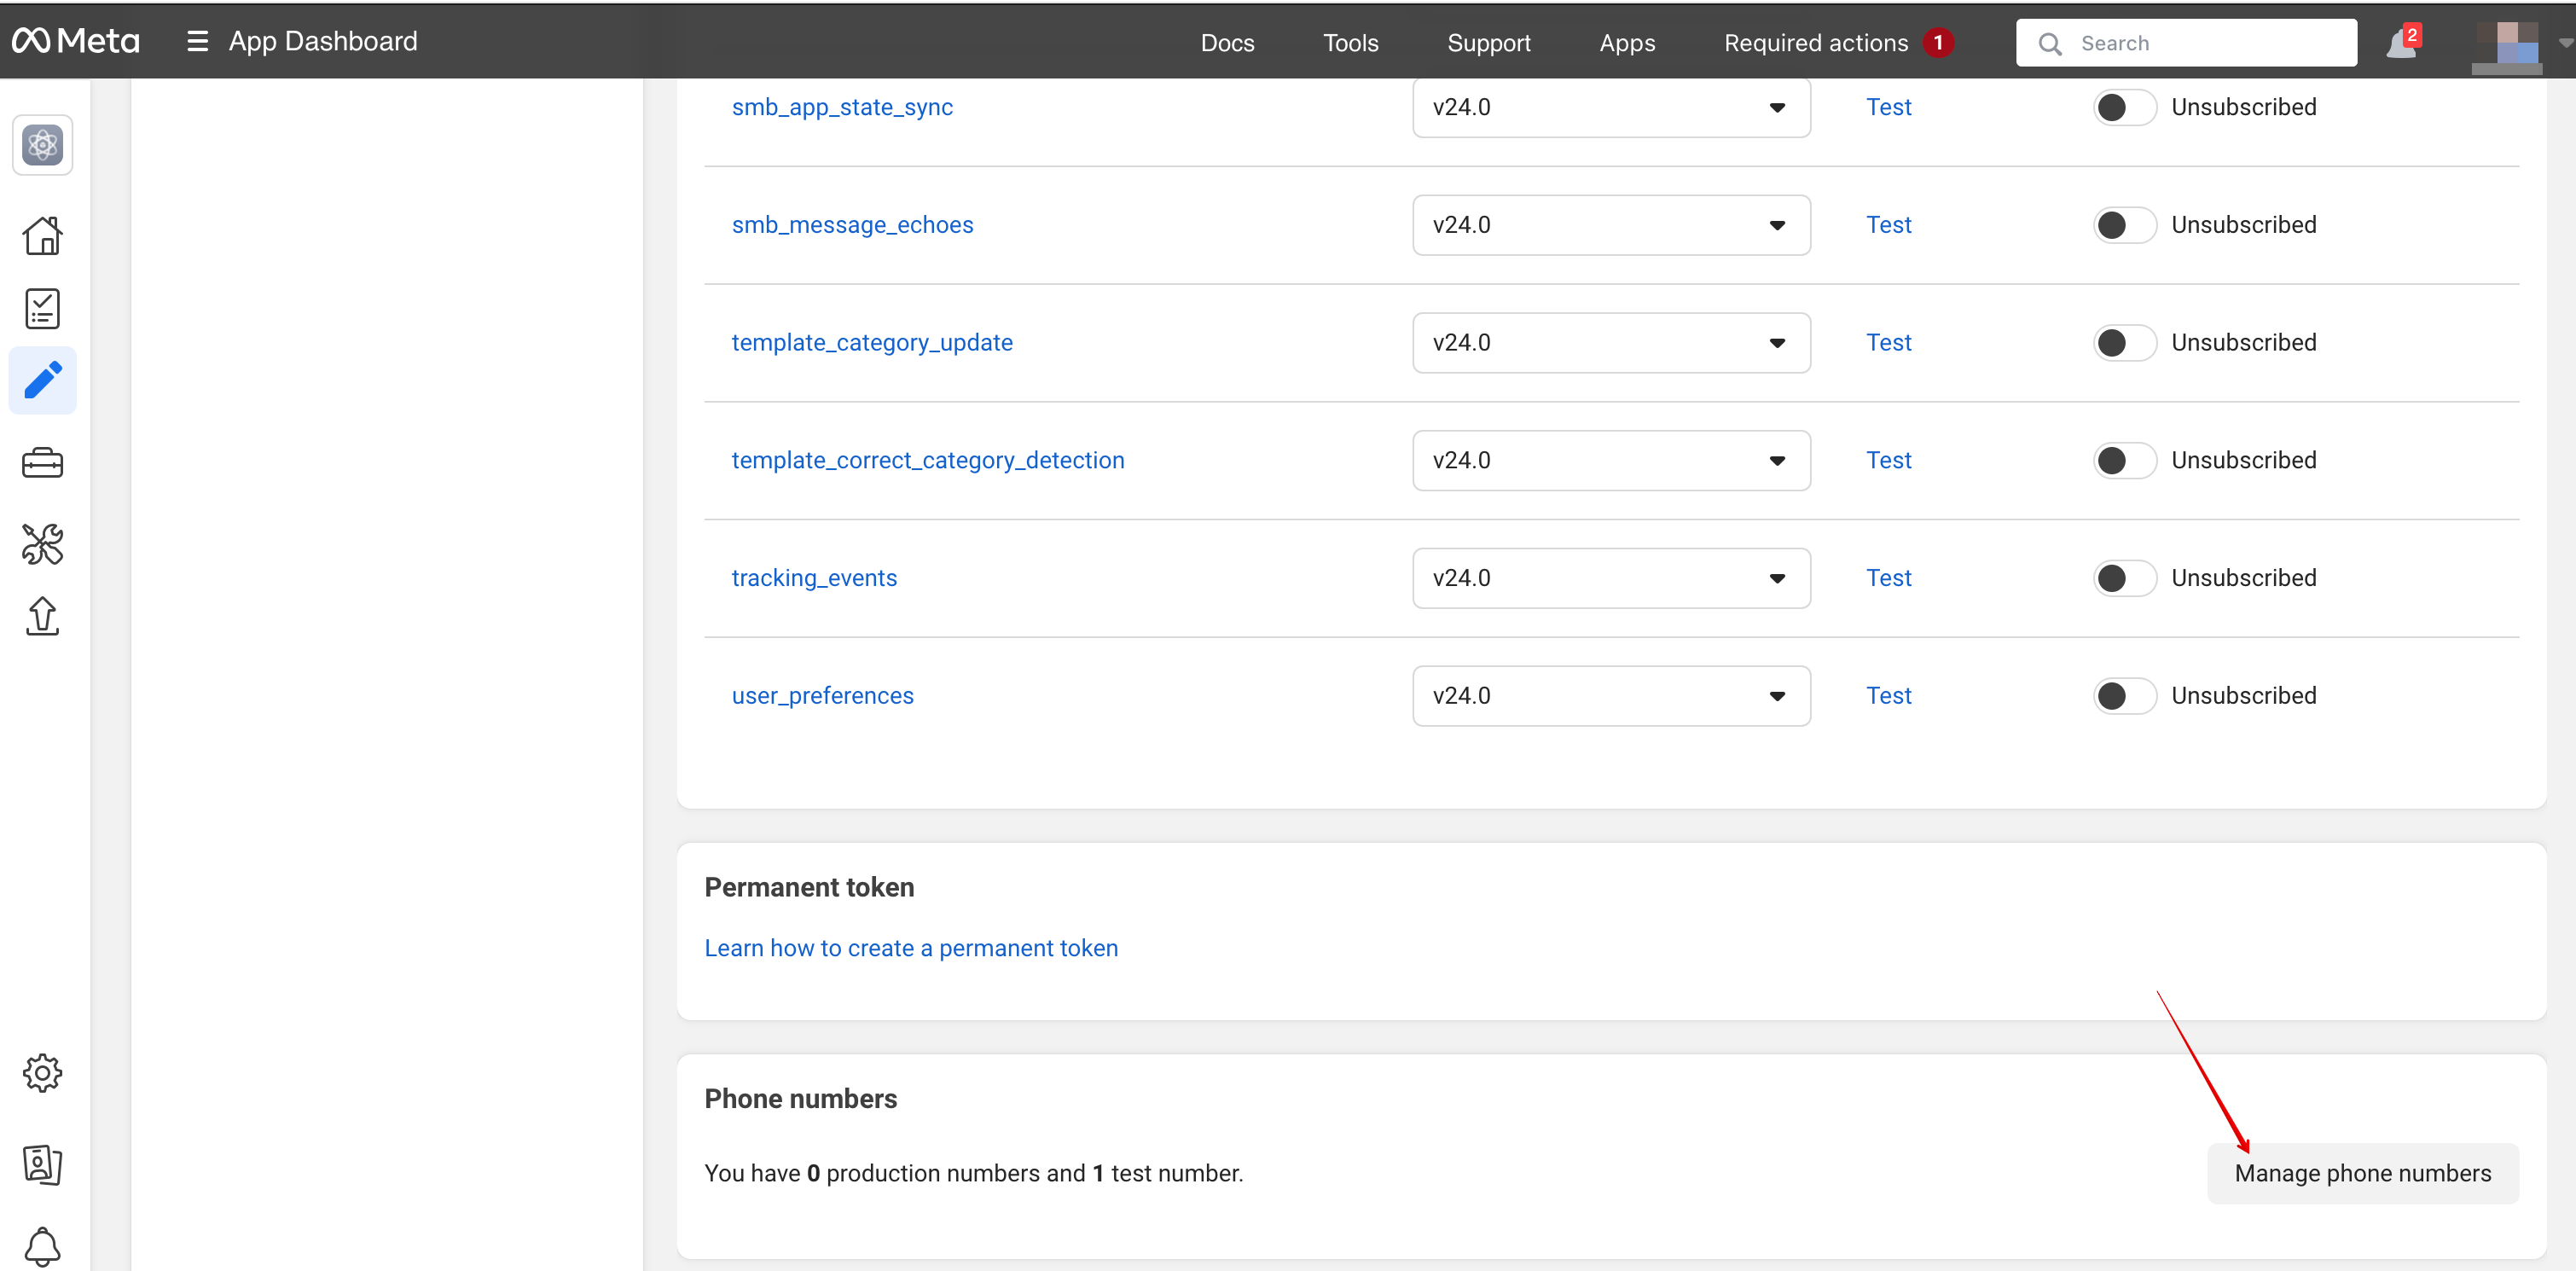Toggle smb_app_state_sync subscription on
Viewport: 2576px width, 1271px height.
[x=2124, y=107]
